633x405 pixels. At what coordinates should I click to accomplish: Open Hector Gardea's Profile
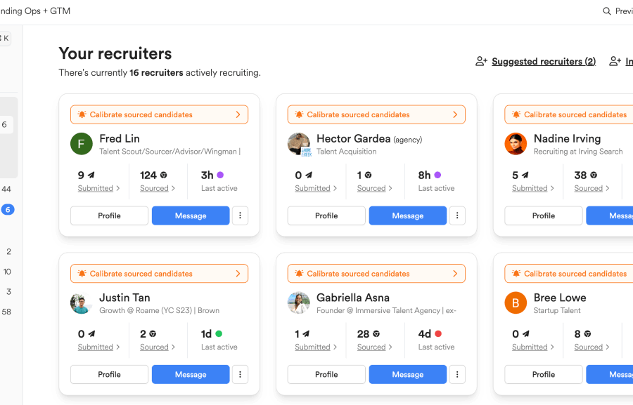pyautogui.click(x=326, y=215)
